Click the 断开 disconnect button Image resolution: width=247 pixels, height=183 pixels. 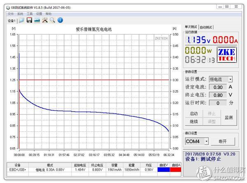click(x=223, y=142)
